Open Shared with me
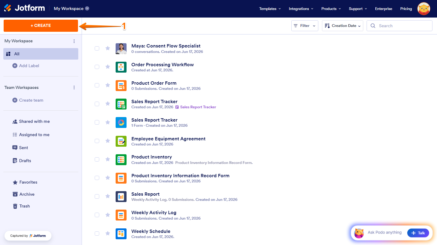 (x=31, y=121)
